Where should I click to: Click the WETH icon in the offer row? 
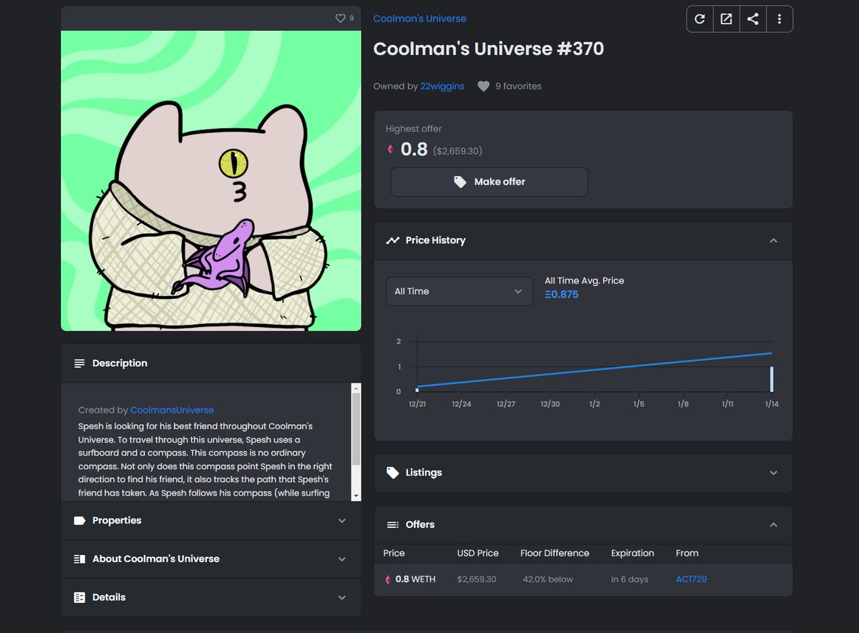pyautogui.click(x=389, y=579)
